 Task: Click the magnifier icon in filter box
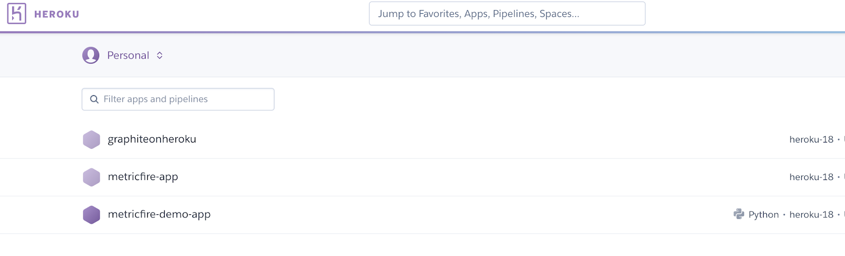click(95, 99)
